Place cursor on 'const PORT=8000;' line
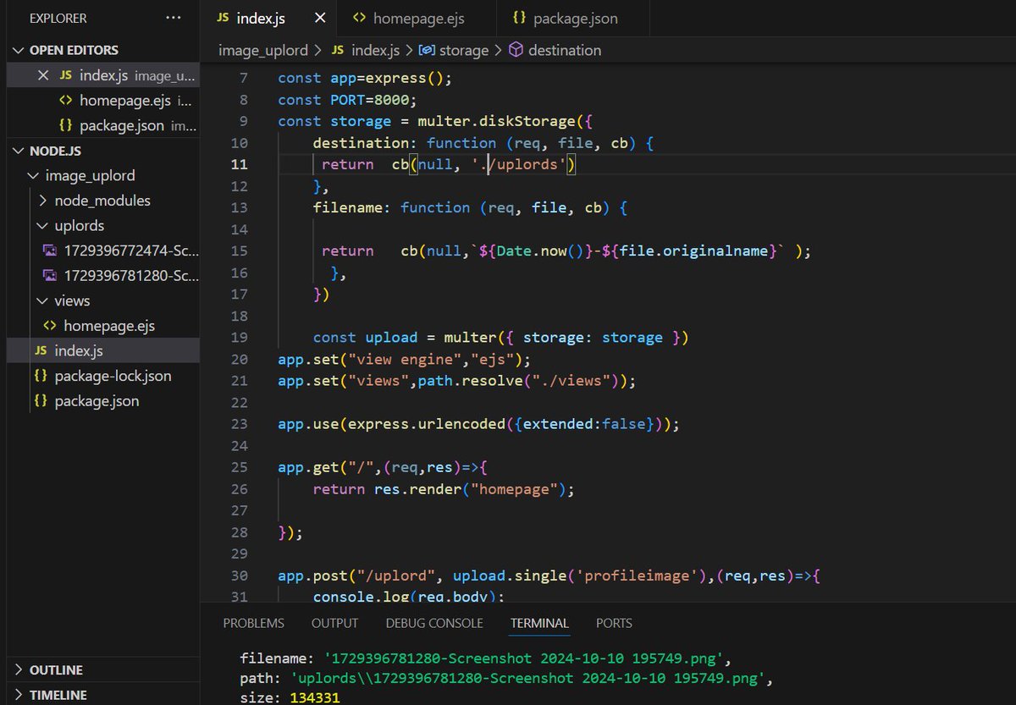This screenshot has width=1016, height=705. click(348, 100)
